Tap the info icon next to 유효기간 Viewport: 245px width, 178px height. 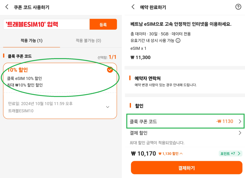coord(178,41)
